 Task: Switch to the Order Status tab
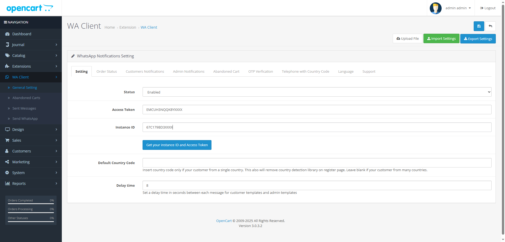[107, 72]
